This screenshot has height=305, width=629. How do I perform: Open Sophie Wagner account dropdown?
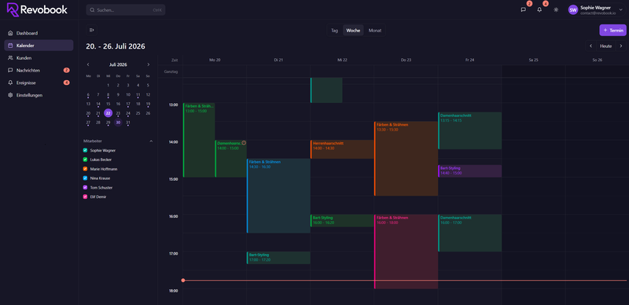point(597,9)
